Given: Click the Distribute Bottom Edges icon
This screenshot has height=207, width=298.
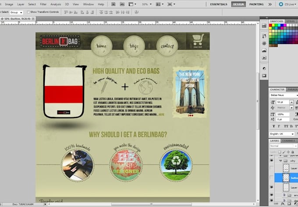Looking at the screenshot, I should pyautogui.click(x=111, y=12).
